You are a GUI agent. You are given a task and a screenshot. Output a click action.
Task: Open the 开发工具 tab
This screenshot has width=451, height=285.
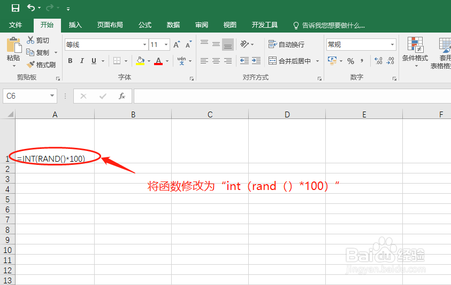(x=265, y=25)
